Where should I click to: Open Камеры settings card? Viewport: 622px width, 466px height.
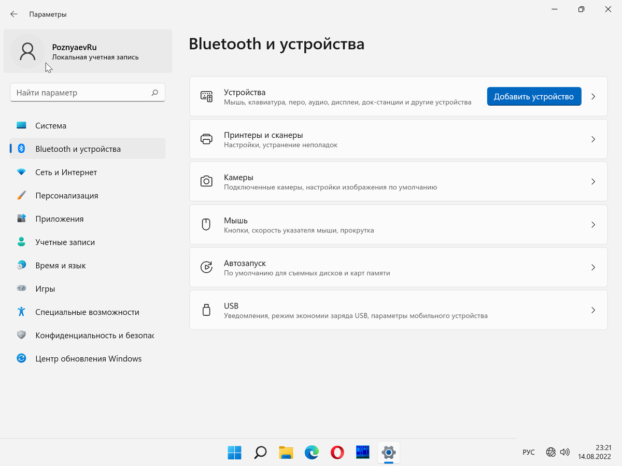399,181
